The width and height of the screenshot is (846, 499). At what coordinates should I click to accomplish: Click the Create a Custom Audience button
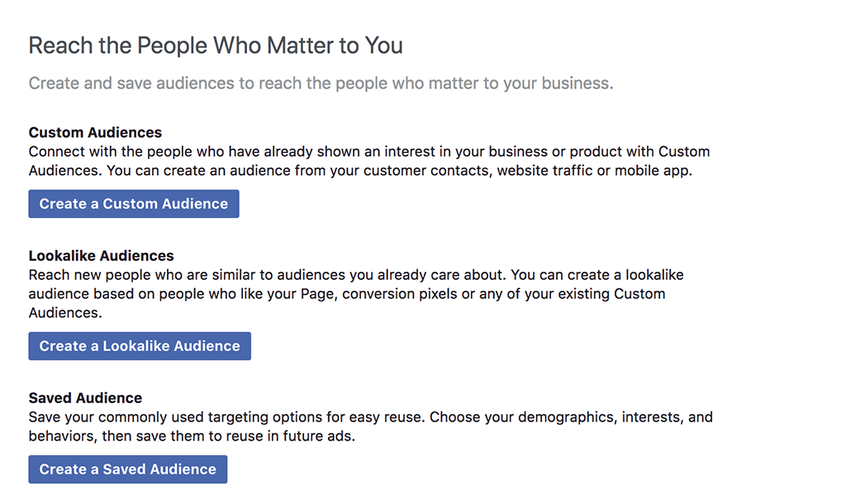pos(134,204)
